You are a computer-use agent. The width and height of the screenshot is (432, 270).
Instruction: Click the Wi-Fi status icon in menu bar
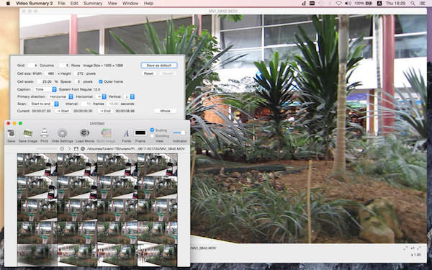tap(339, 4)
